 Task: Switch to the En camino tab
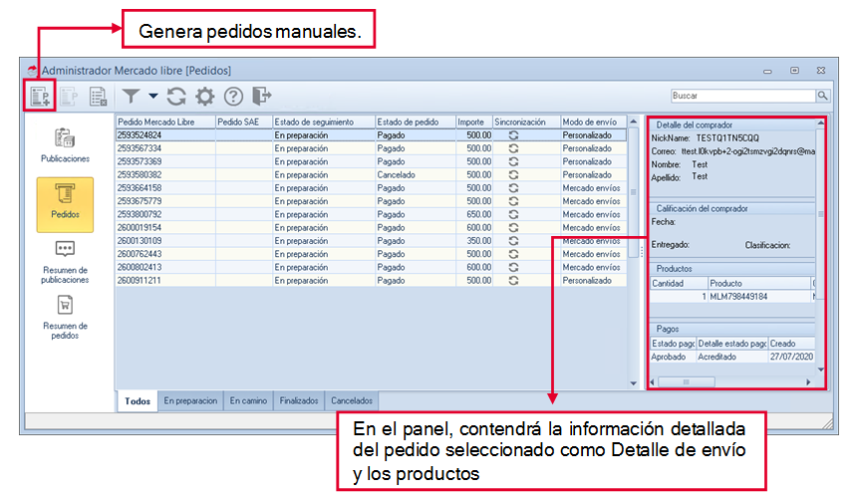click(x=248, y=400)
